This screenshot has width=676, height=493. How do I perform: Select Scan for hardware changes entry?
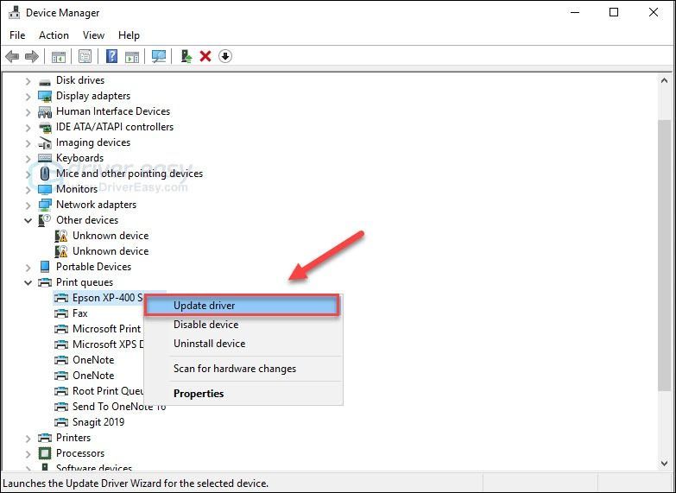click(243, 369)
